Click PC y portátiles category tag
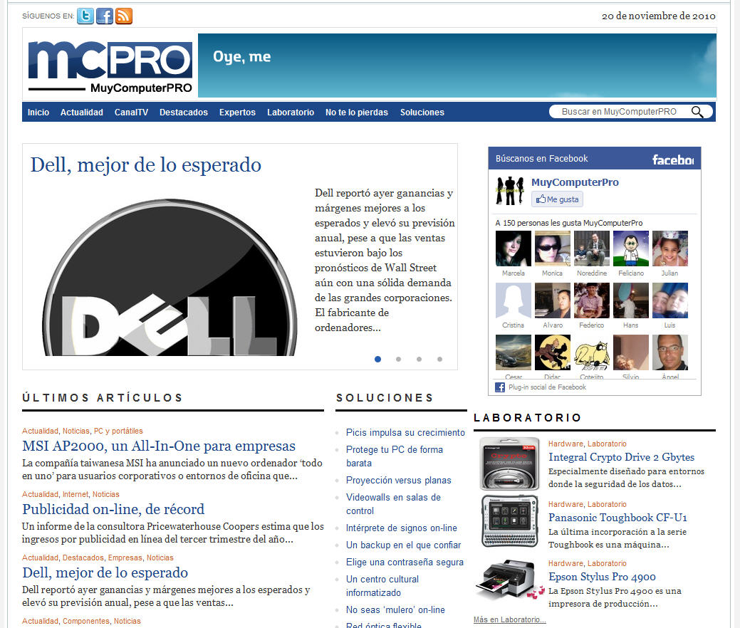 coord(118,431)
